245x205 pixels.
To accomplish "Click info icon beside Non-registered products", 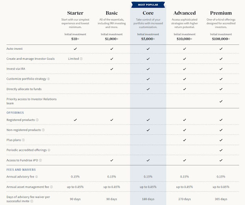I will 43,130.
